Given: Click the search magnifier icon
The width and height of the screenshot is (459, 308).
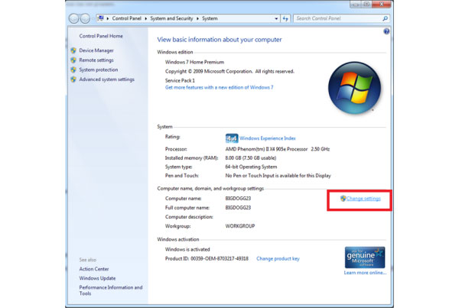Looking at the screenshot, I should coord(385,18).
